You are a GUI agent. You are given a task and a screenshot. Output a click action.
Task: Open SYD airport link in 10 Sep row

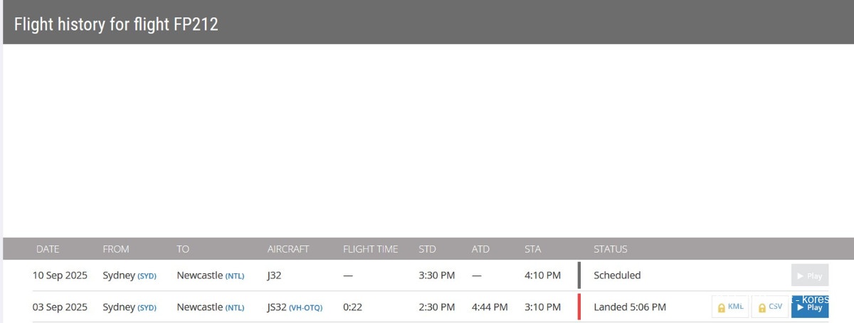click(x=147, y=276)
